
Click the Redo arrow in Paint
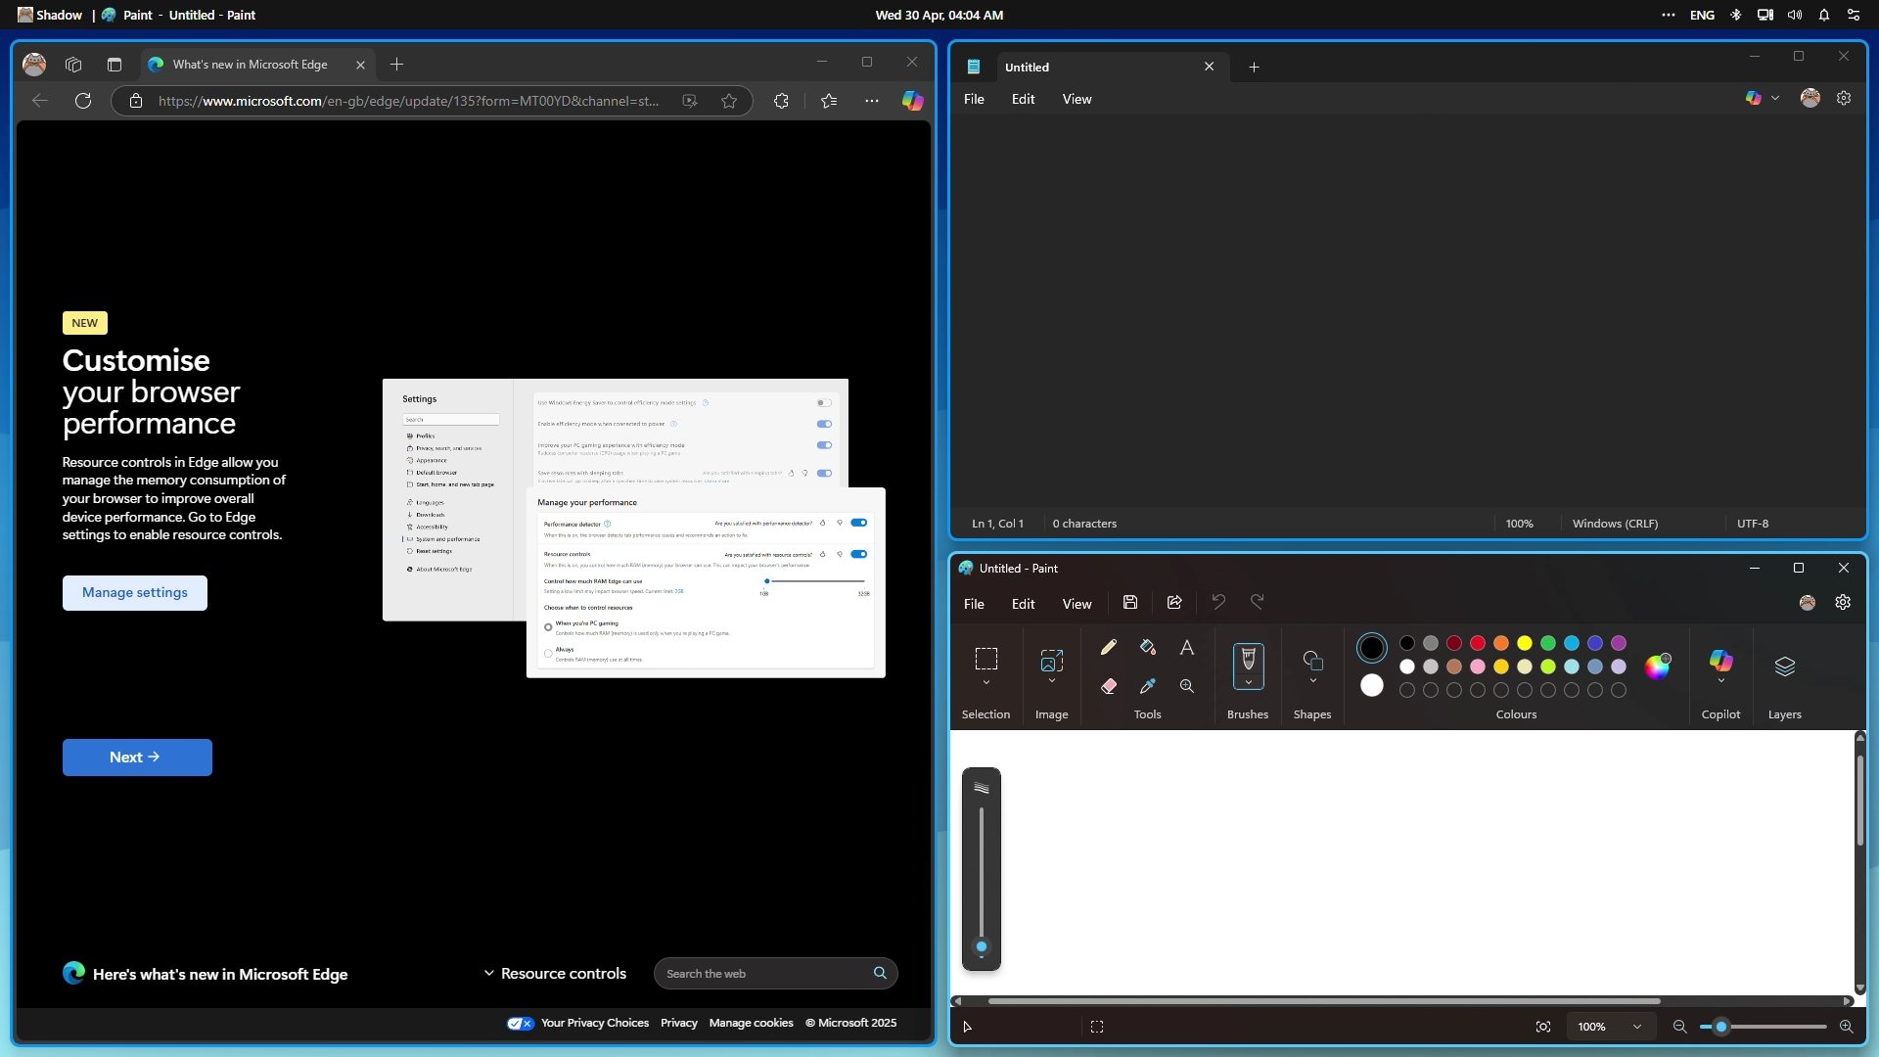click(x=1258, y=603)
